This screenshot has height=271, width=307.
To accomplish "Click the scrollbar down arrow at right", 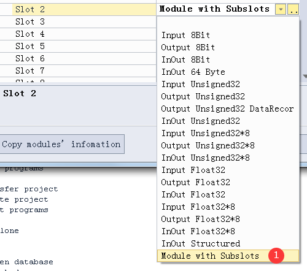I will [305, 77].
